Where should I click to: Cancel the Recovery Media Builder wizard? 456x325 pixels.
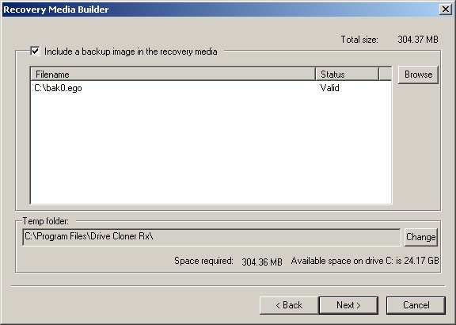[x=416, y=305]
